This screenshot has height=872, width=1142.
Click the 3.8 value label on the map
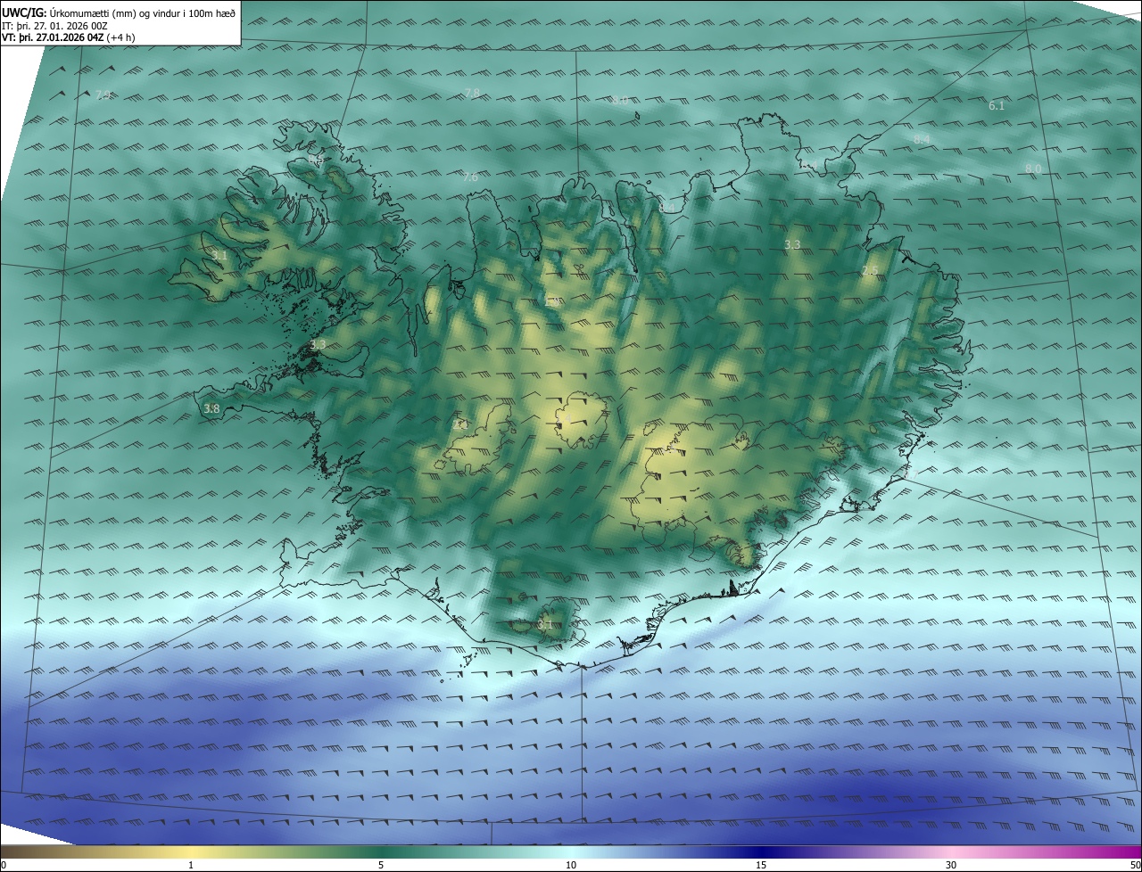(x=211, y=408)
